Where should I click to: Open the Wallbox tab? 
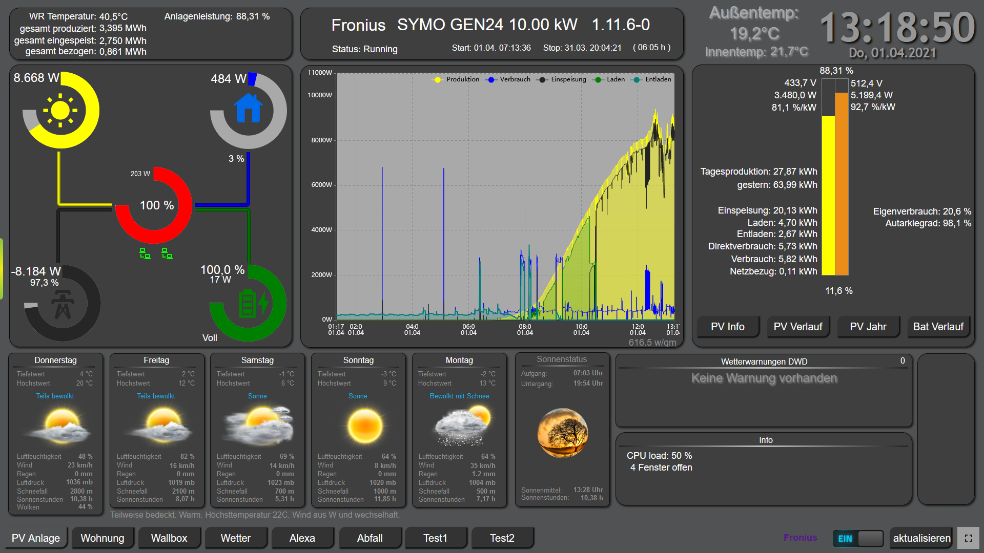click(x=169, y=538)
